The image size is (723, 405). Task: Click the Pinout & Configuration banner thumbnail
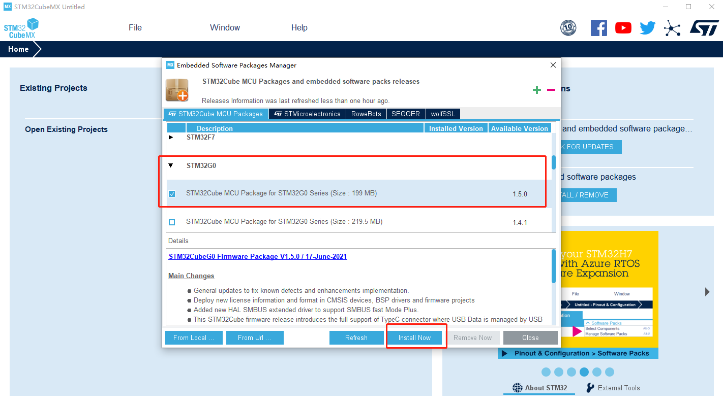tap(578, 295)
